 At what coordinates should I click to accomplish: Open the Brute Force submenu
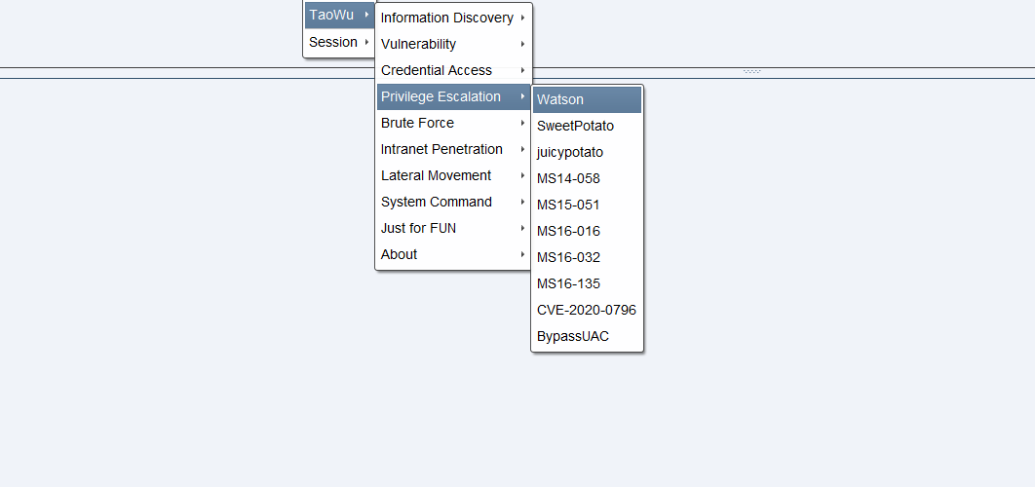pos(453,124)
